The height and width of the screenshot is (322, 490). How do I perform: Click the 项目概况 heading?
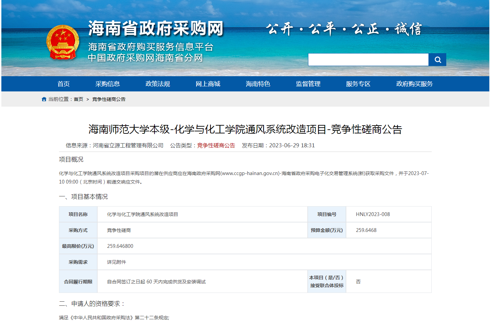pos(71,159)
